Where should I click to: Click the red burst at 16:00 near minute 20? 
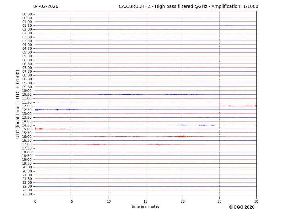180,136
